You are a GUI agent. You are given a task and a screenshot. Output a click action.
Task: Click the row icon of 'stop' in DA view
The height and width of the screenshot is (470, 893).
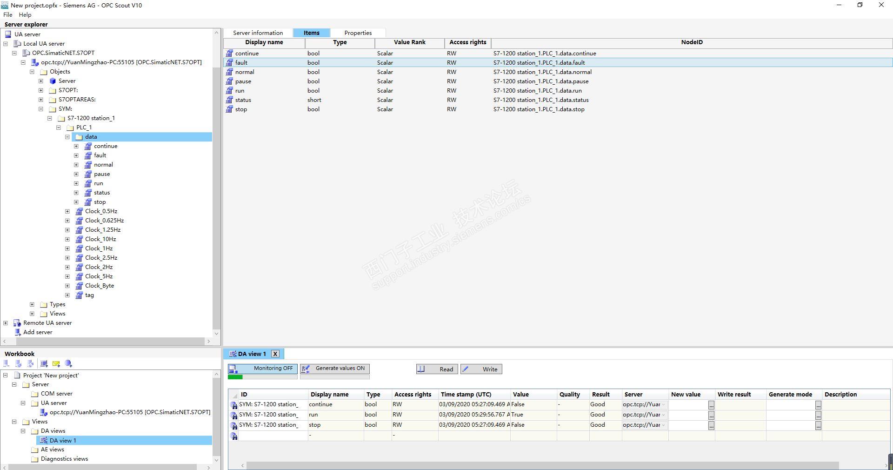[x=234, y=425]
